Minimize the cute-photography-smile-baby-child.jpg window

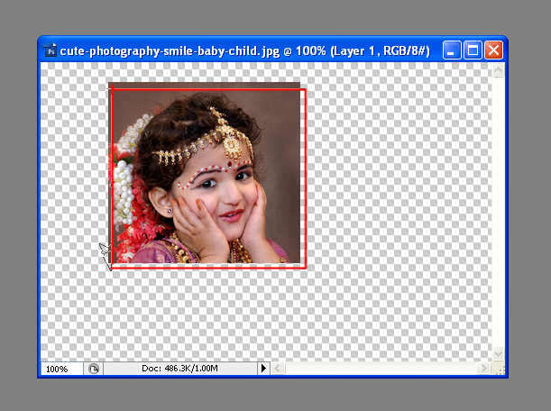coord(452,50)
